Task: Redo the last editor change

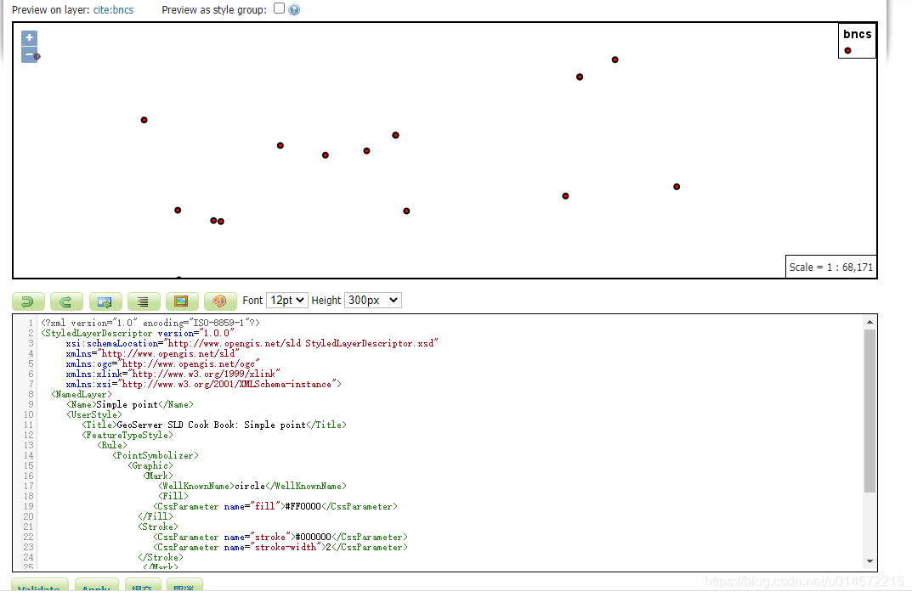Action: [x=66, y=301]
